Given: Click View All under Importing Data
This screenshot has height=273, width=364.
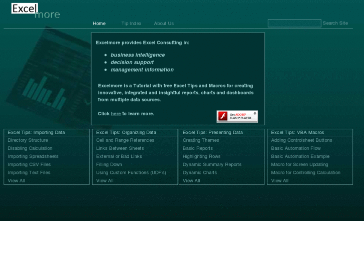Looking at the screenshot, I should tap(16, 181).
